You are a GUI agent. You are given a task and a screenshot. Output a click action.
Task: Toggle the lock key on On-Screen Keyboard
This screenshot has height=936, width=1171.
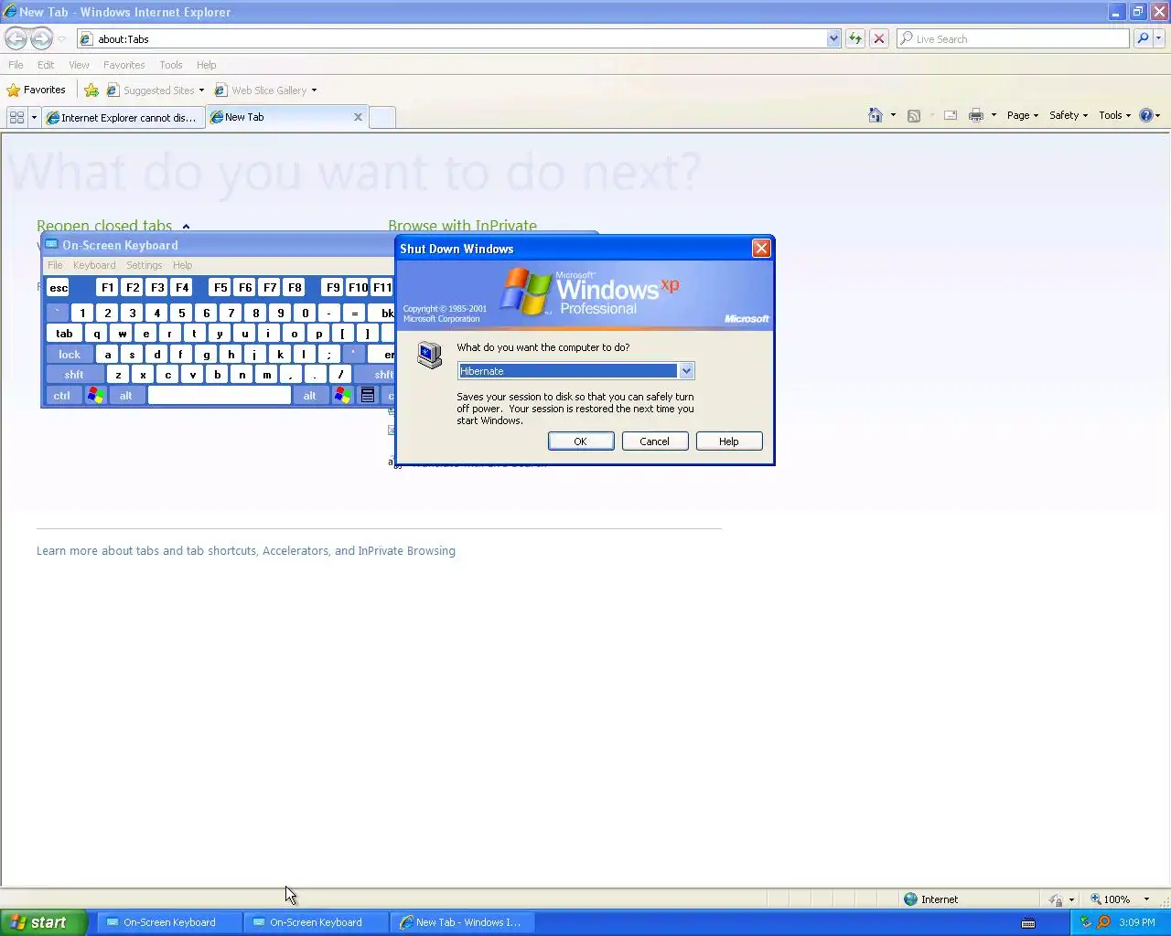click(70, 354)
